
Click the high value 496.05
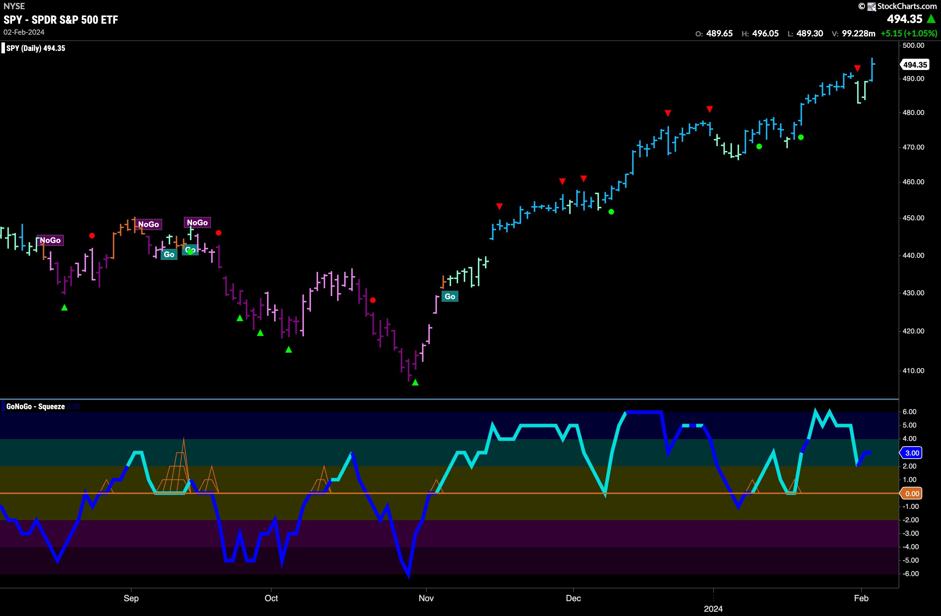point(765,34)
